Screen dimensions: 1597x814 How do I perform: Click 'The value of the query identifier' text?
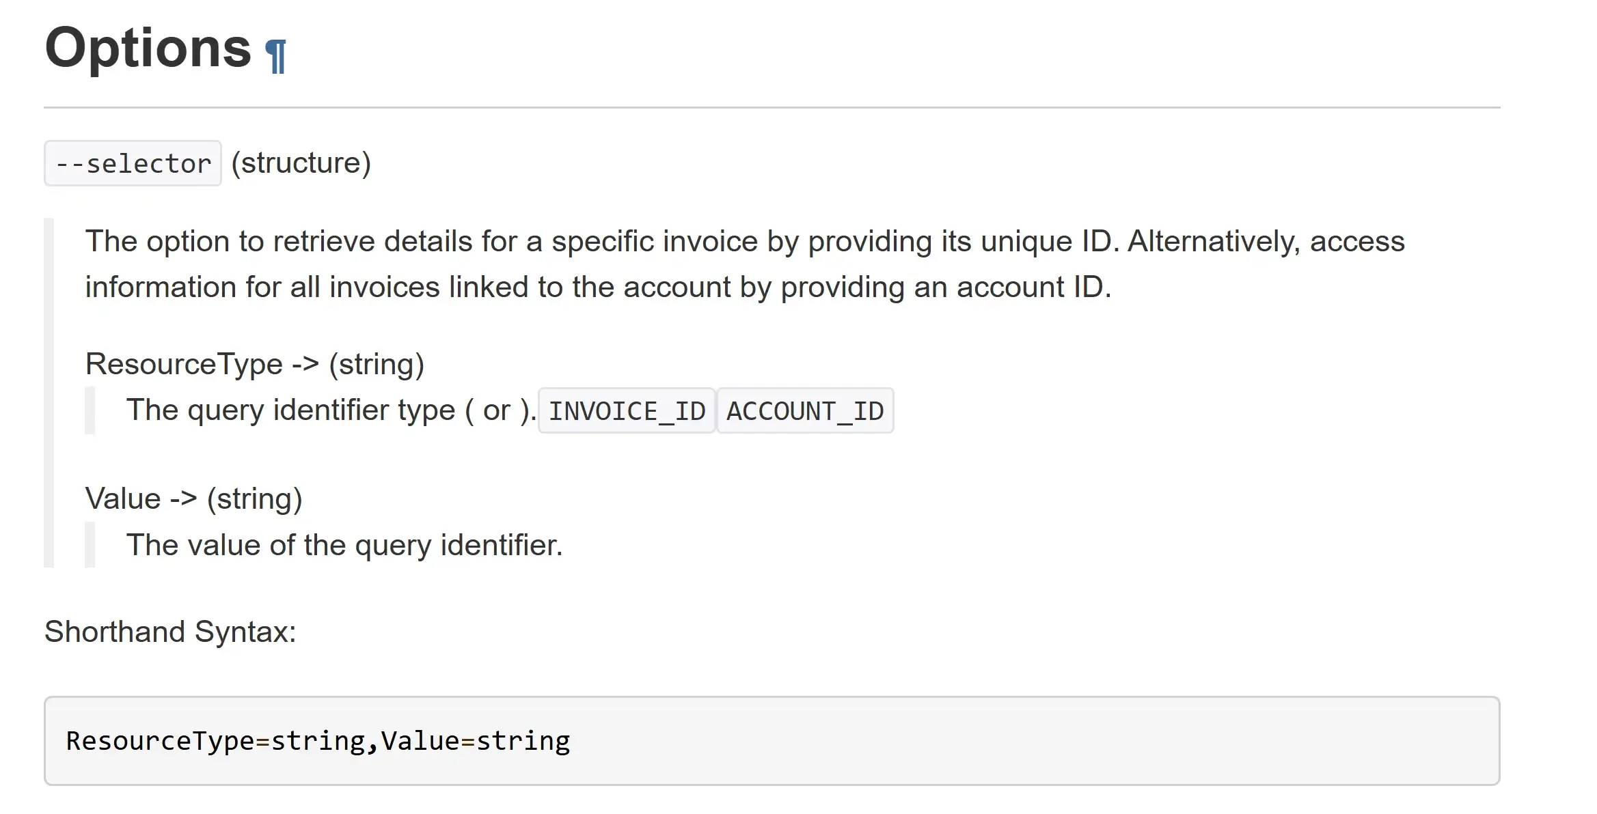click(x=344, y=545)
